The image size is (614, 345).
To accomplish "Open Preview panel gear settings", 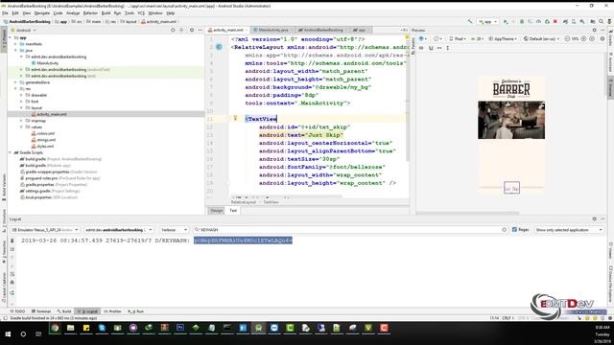I will (595, 30).
